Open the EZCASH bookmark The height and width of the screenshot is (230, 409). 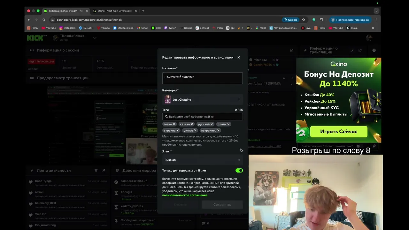click(86, 28)
